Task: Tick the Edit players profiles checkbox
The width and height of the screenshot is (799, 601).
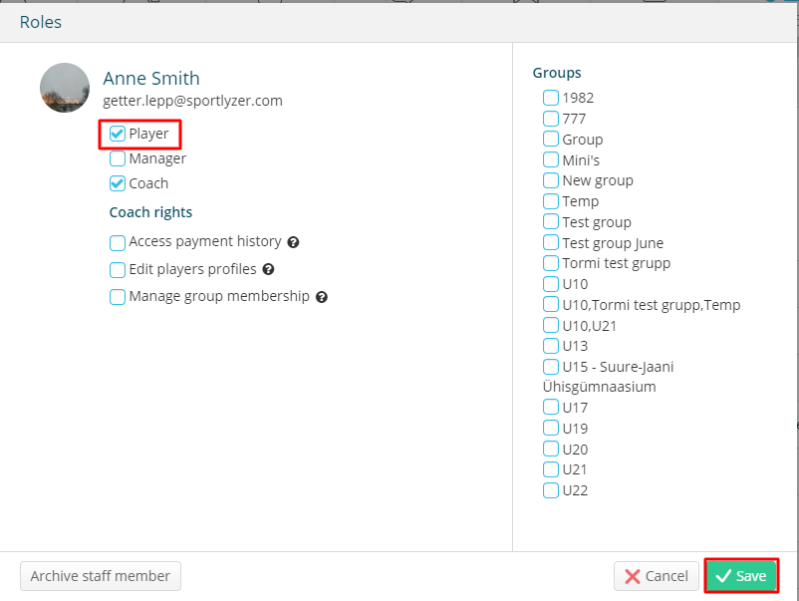Action: (118, 270)
